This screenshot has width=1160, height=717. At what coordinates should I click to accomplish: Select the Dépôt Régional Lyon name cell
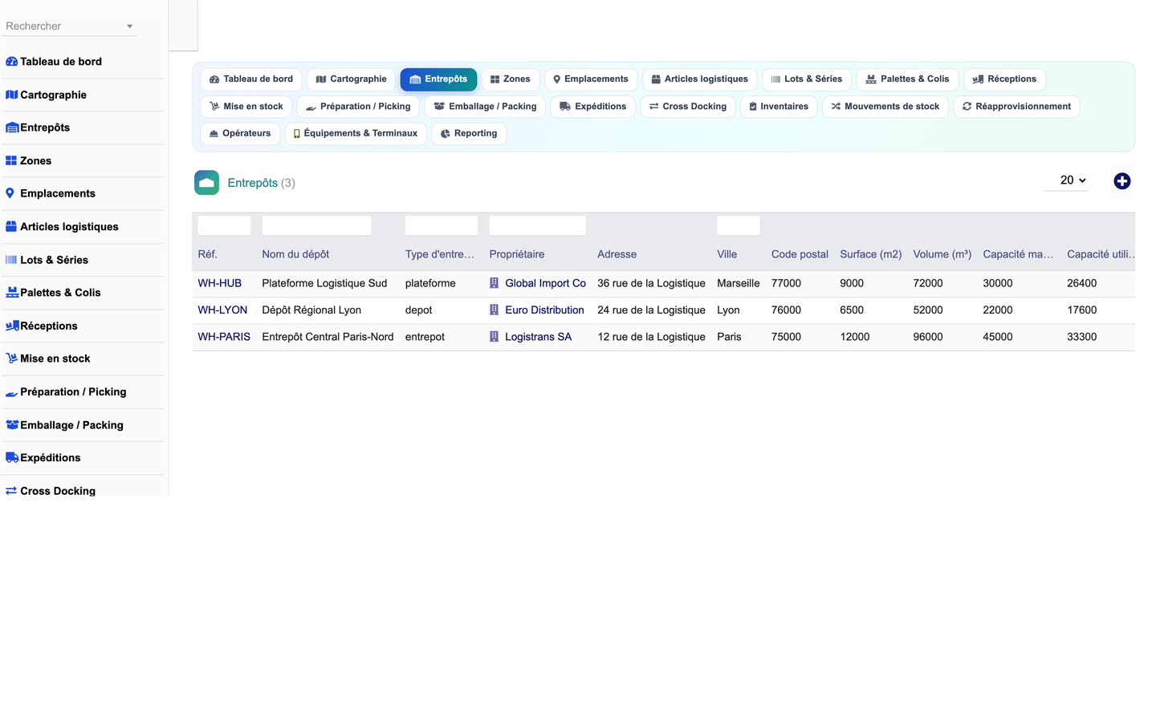tap(311, 310)
